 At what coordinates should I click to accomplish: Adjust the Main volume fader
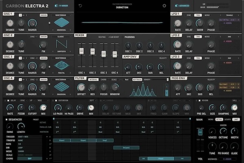pos(200,132)
